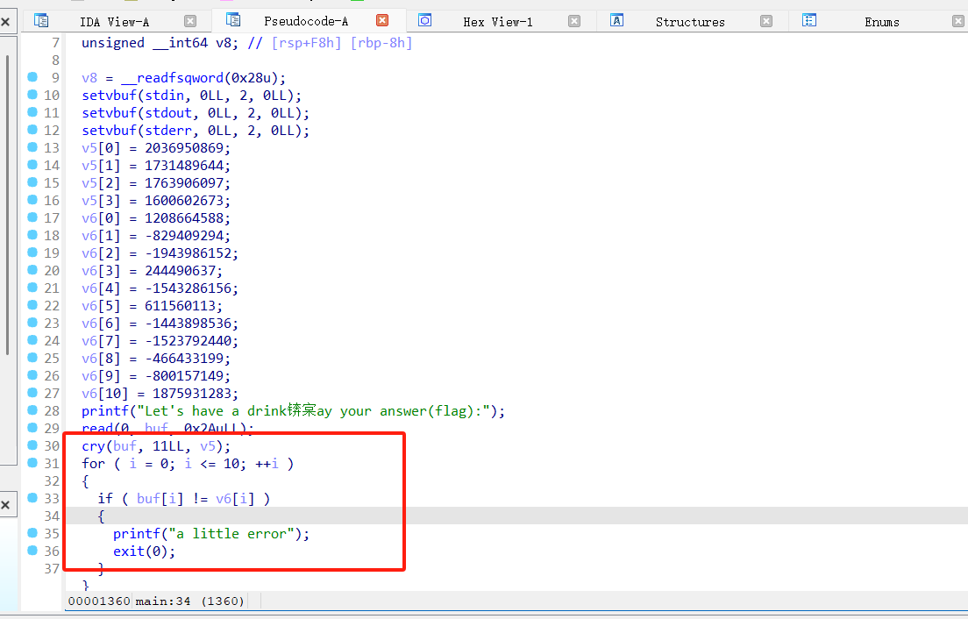Viewport: 968px width, 619px height.
Task: Switch to the Structures tab
Action: coord(689,21)
